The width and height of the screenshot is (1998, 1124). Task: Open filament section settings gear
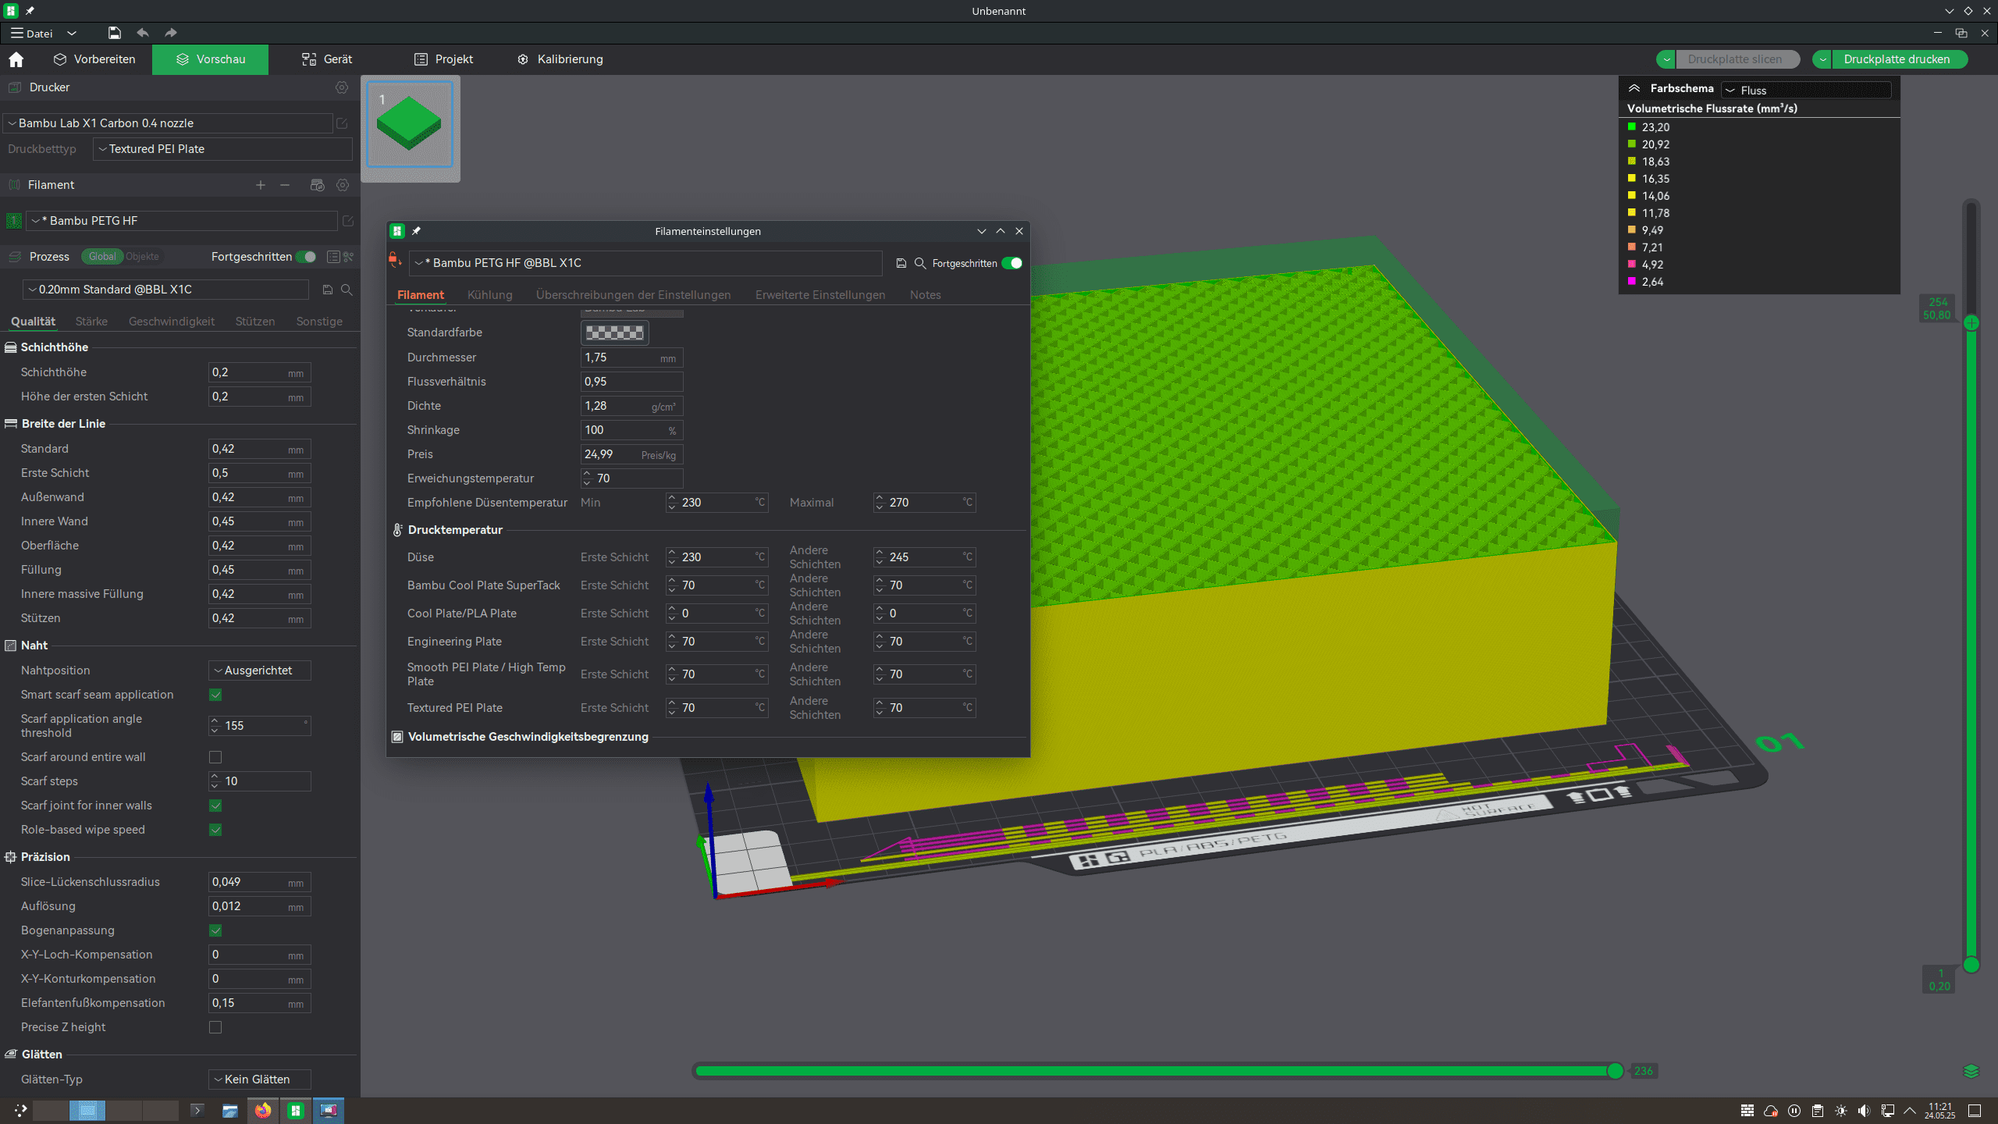343,185
